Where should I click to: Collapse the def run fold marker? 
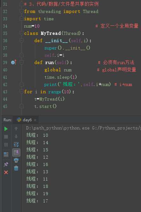tap(22, 62)
